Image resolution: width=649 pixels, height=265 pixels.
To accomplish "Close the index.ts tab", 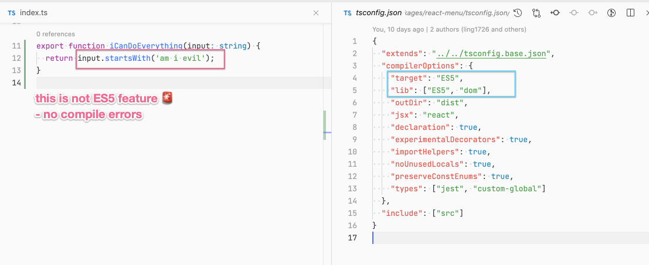I will click(x=316, y=13).
